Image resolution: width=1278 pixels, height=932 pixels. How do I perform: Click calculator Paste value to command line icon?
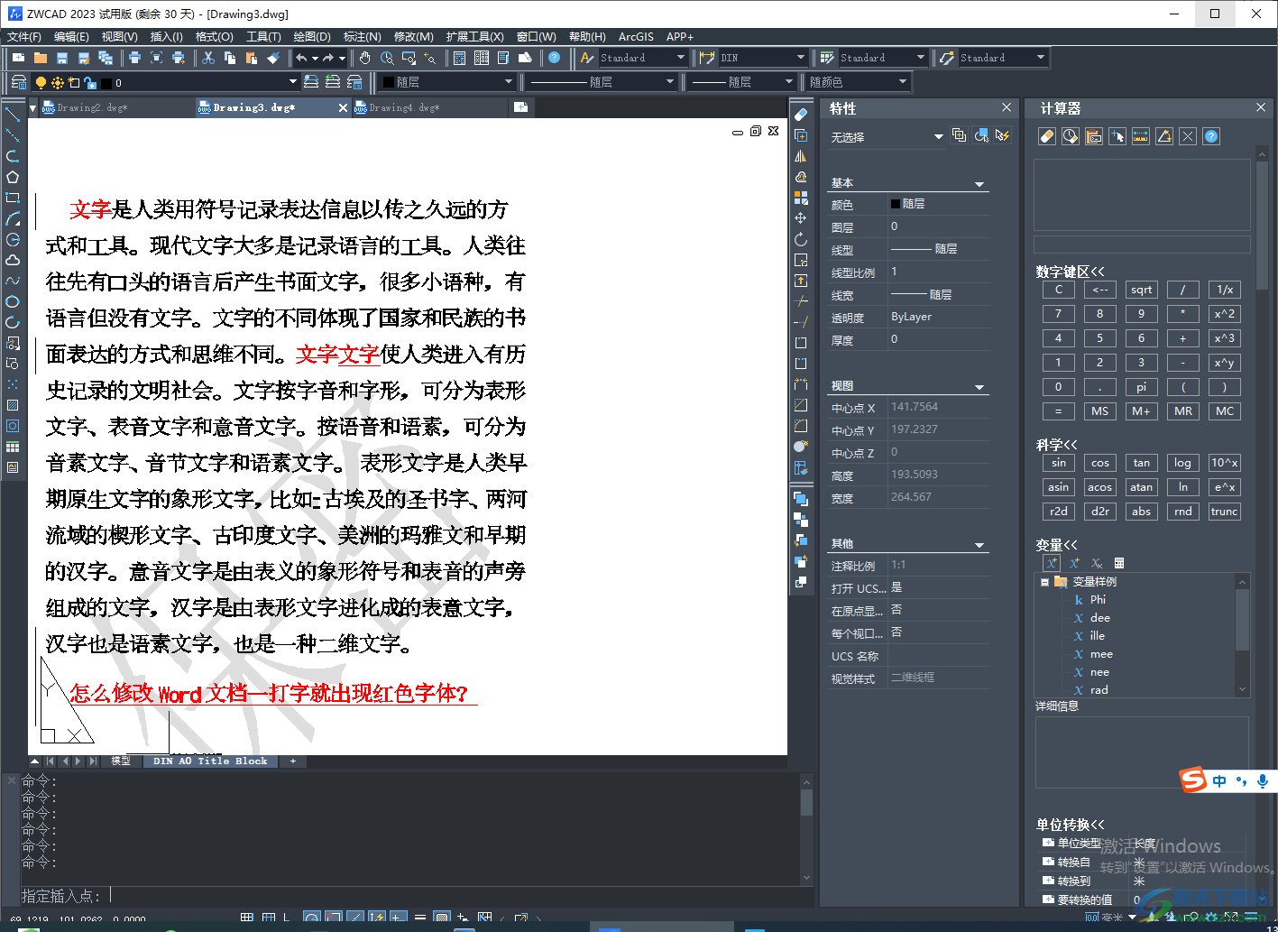click(x=1094, y=136)
